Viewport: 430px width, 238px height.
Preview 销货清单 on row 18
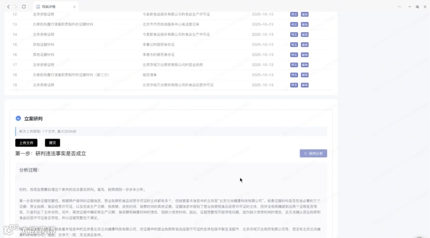[x=294, y=75]
